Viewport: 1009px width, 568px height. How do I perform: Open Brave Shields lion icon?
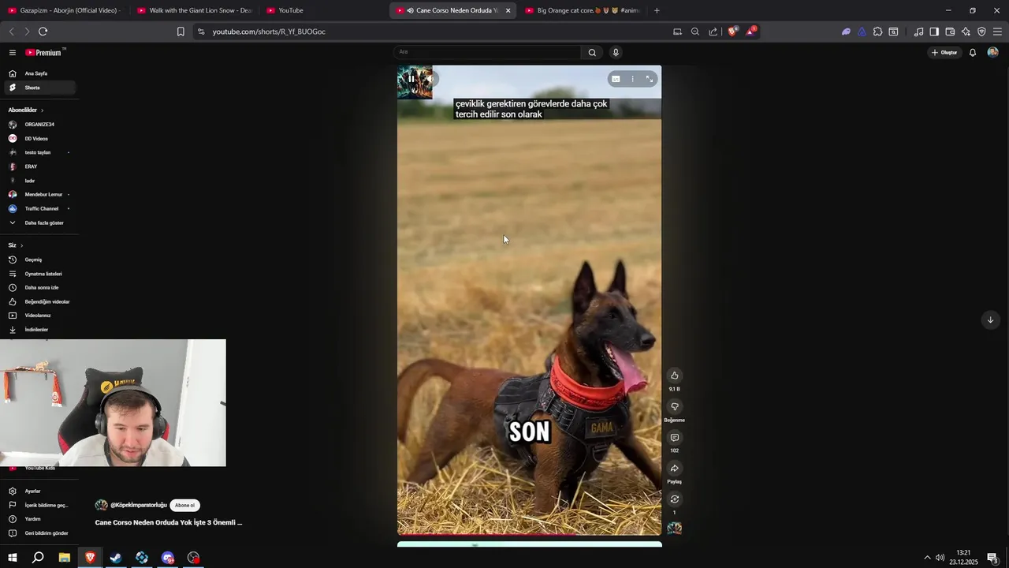pos(732,32)
